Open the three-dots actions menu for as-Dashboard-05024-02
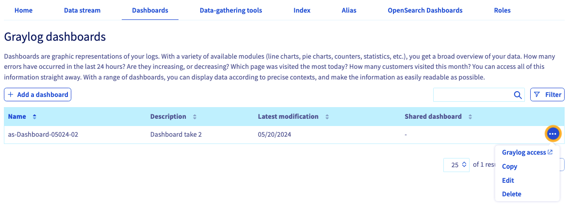The width and height of the screenshot is (569, 206). point(553,134)
